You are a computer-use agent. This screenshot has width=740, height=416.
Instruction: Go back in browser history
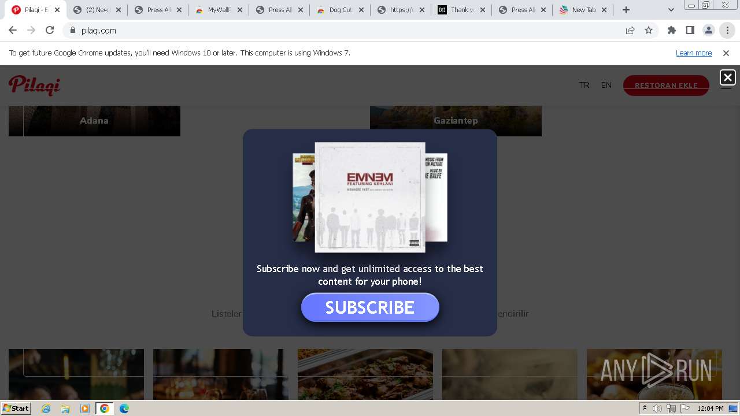point(13,31)
